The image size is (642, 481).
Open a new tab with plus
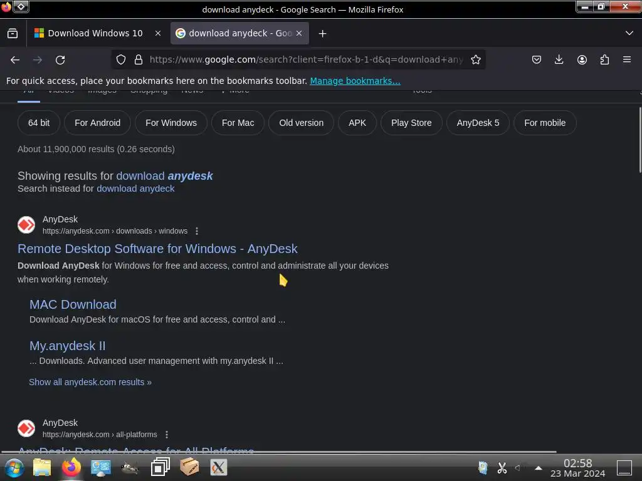(323, 34)
